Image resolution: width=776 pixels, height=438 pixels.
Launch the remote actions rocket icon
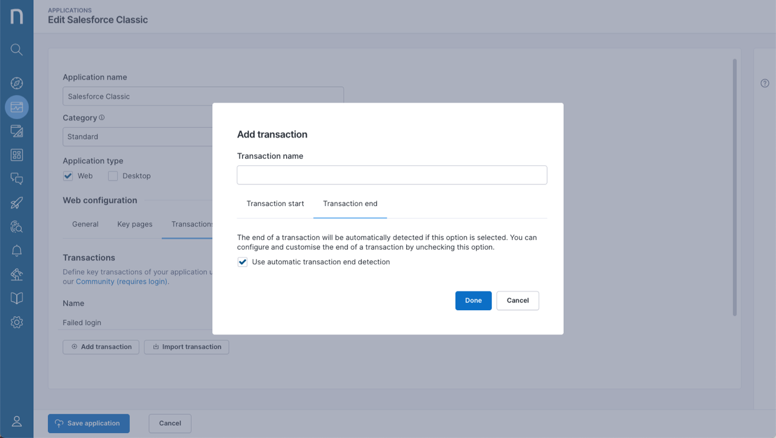[16, 203]
